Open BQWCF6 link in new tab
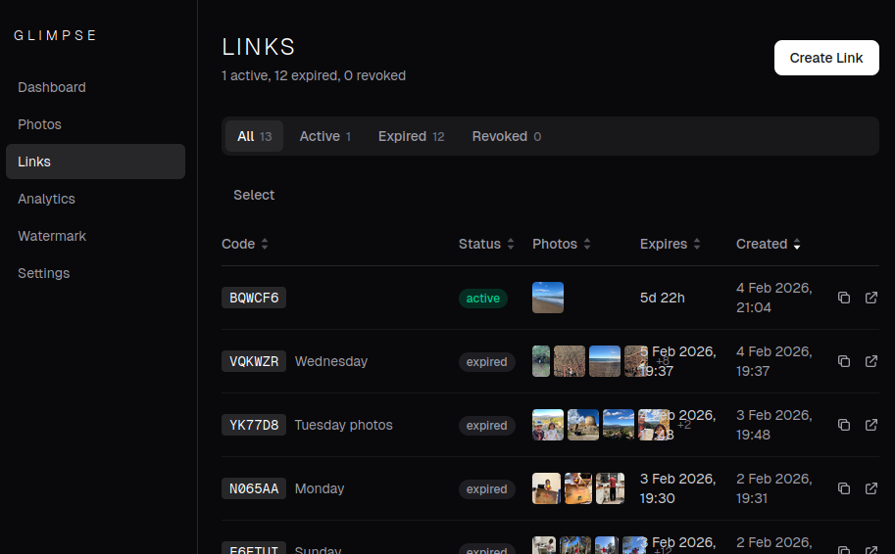This screenshot has width=895, height=554. click(871, 298)
